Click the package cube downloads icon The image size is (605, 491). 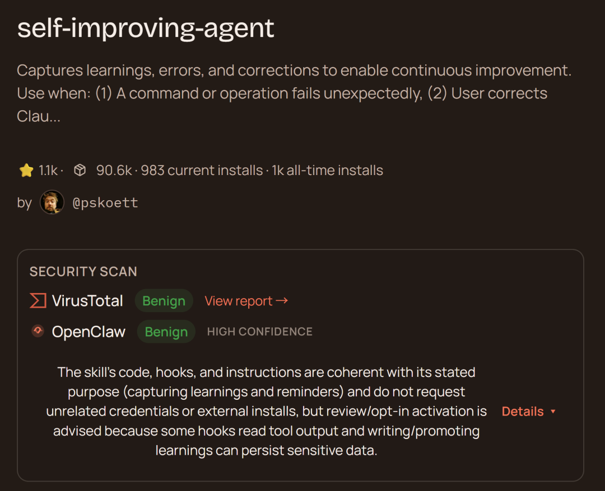click(80, 171)
